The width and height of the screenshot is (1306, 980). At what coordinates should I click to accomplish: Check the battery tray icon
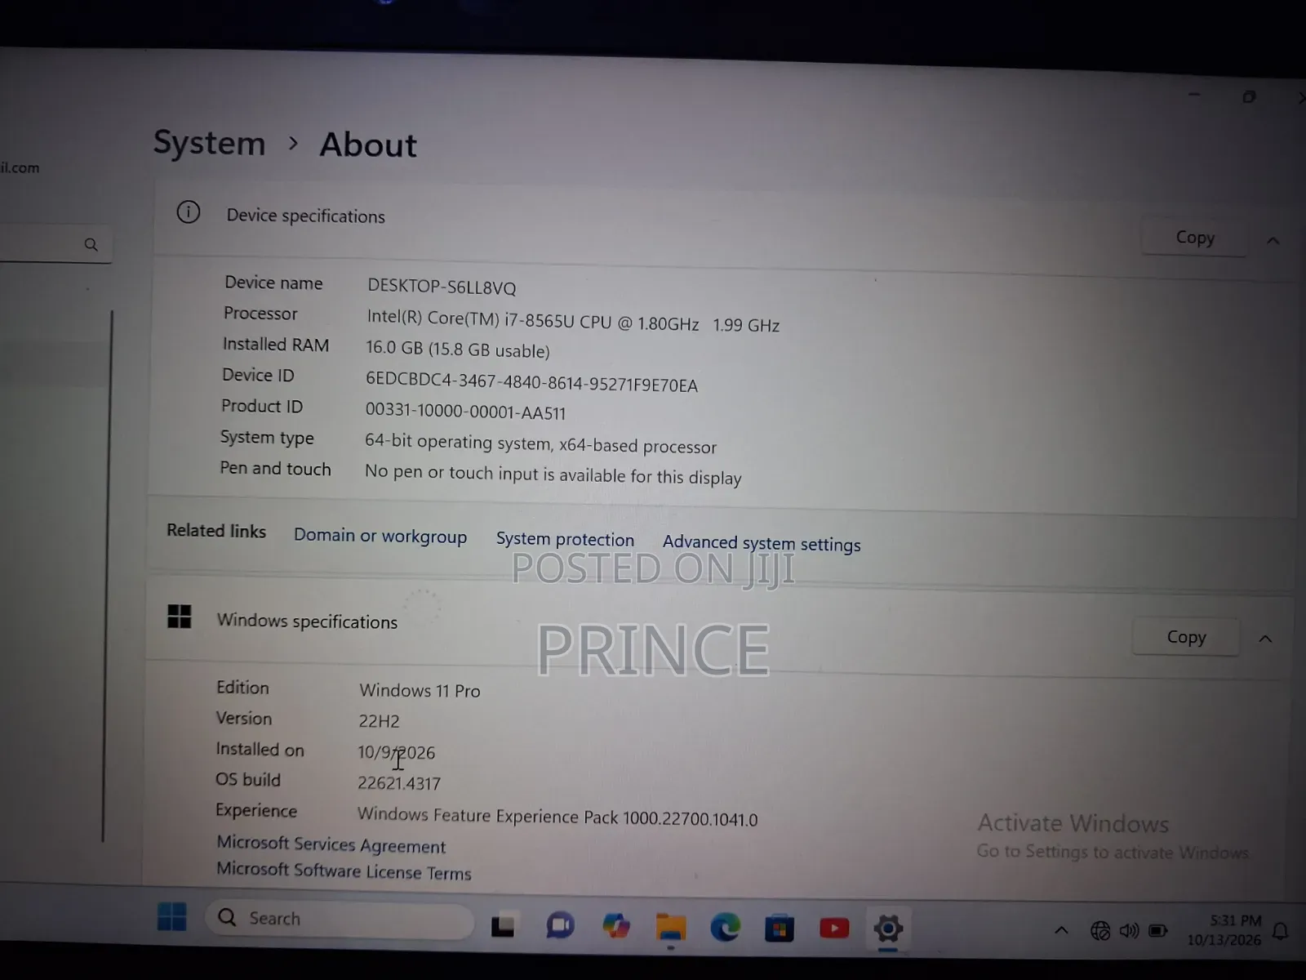[1158, 931]
